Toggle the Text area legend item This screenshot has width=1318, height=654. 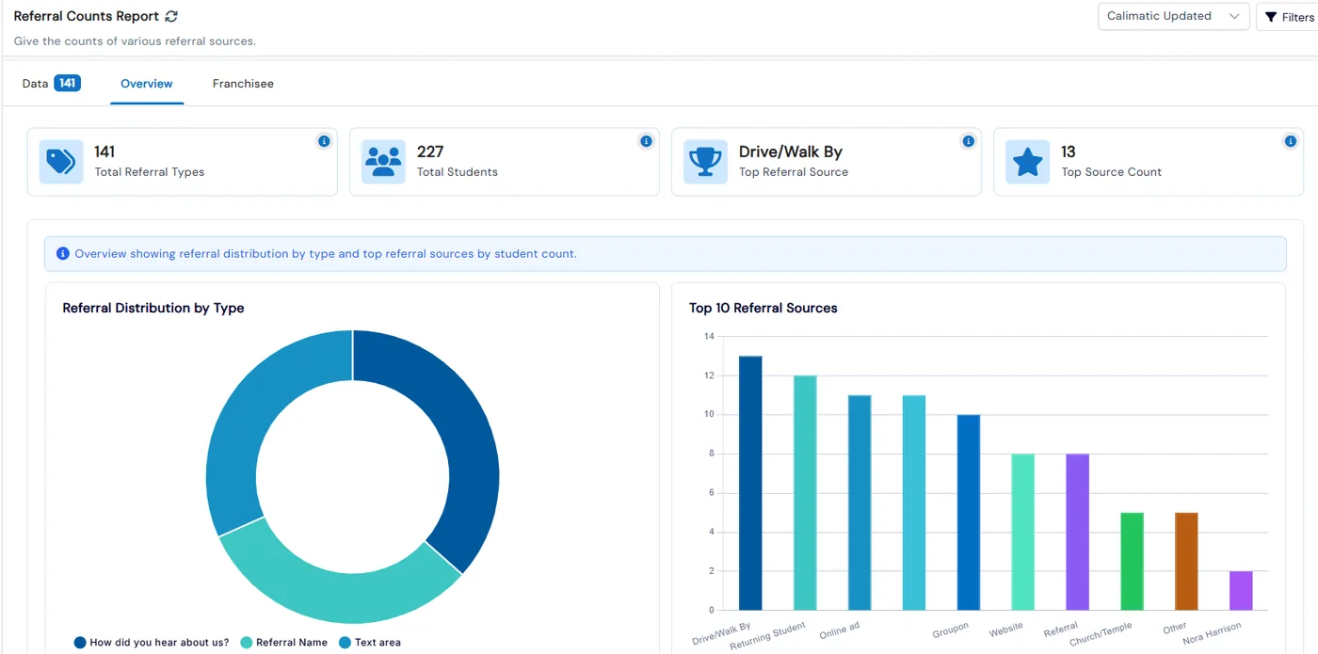pyautogui.click(x=370, y=643)
